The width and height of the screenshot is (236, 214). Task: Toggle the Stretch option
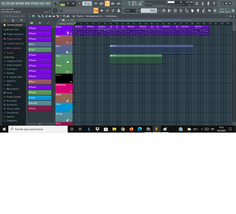(73, 24)
